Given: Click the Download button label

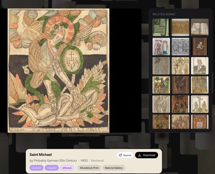Looking at the screenshot, I should tap(149, 155).
